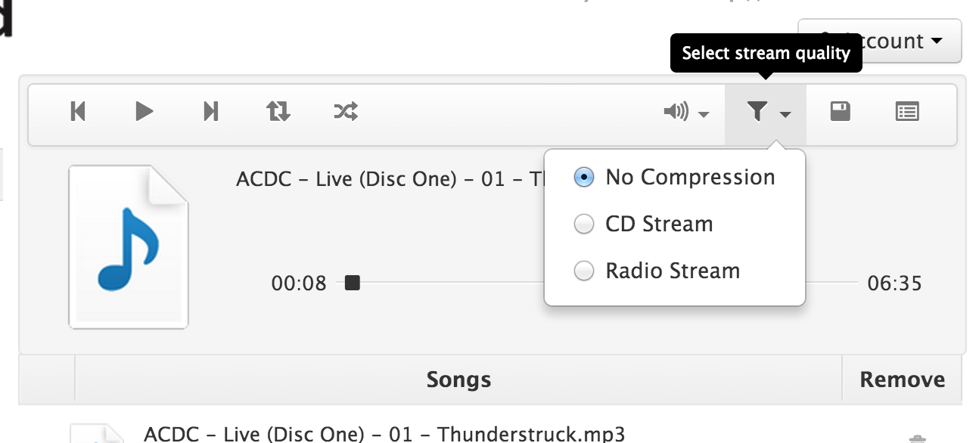The width and height of the screenshot is (979, 443).
Task: Collapse the stream quality dropdown arrow
Action: [785, 115]
